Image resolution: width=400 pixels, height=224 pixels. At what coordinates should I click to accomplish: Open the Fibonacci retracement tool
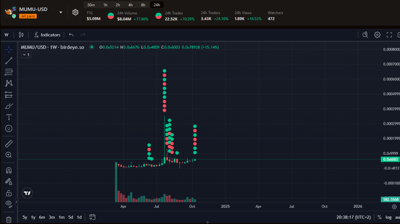tap(8, 72)
